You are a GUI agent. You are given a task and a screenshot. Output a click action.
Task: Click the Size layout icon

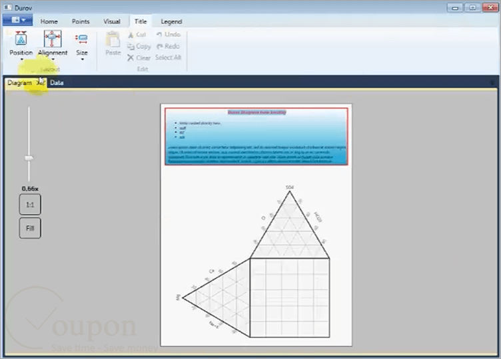tap(82, 39)
